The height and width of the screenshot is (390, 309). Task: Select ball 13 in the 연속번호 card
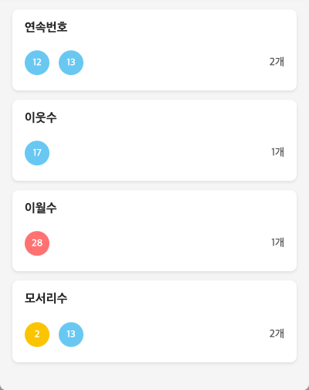coord(71,63)
